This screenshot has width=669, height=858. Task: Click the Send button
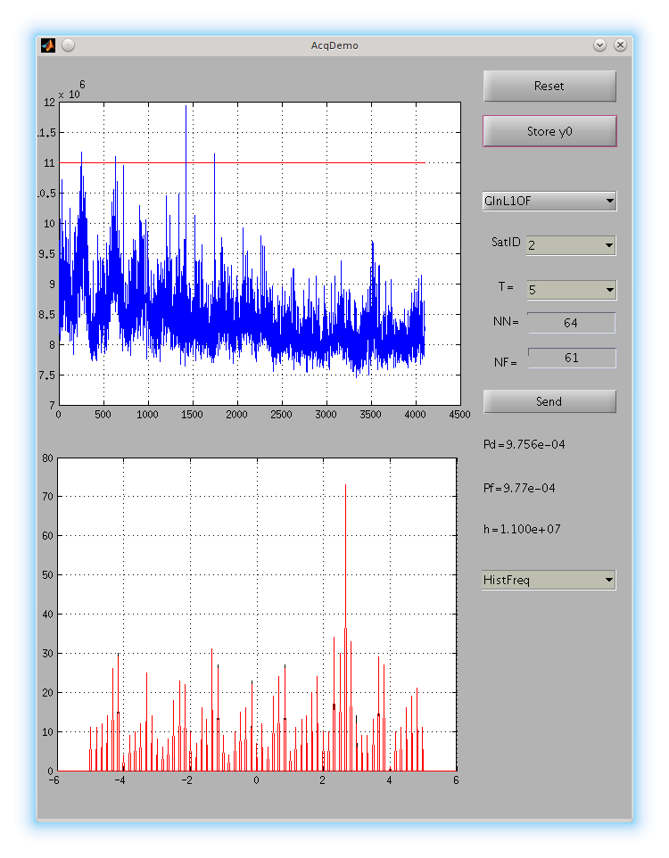(549, 401)
